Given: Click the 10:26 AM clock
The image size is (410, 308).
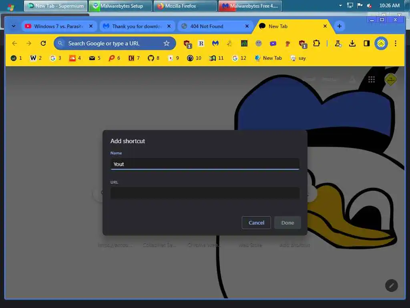Looking at the screenshot, I should pos(389,5).
